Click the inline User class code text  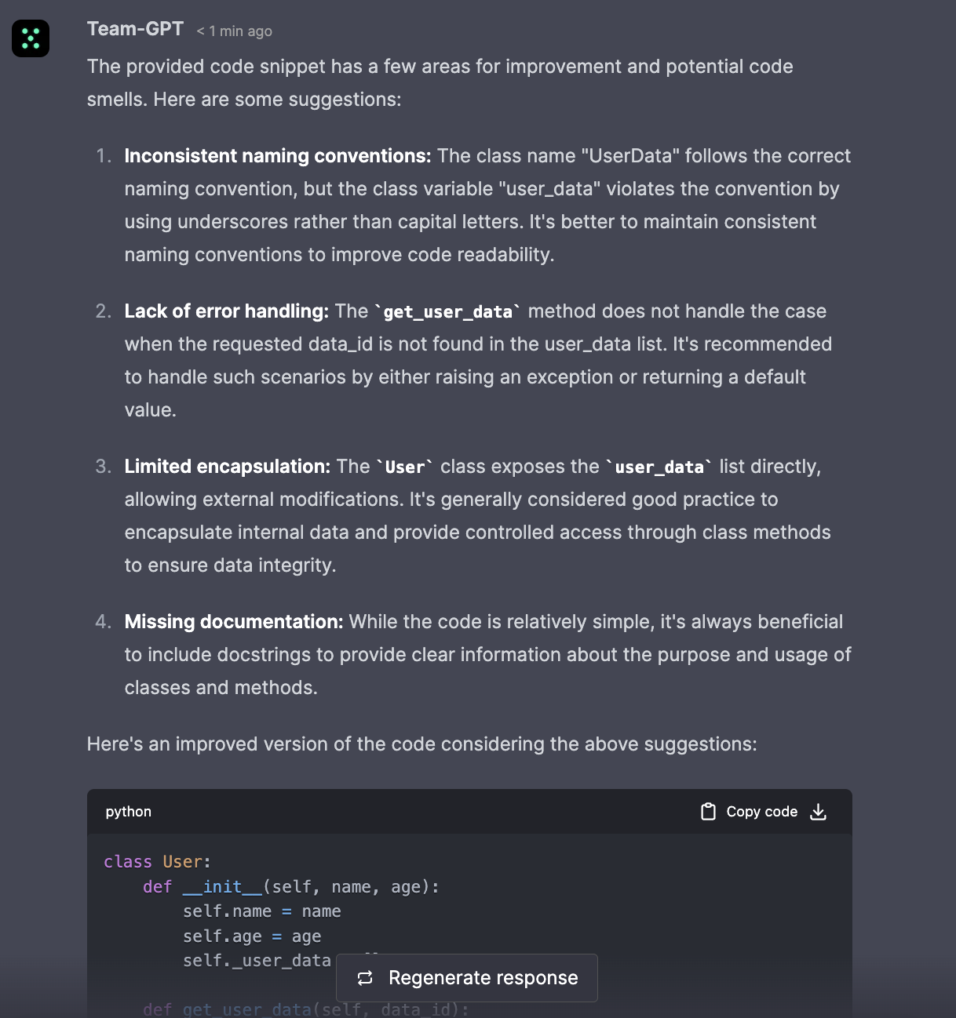click(405, 467)
